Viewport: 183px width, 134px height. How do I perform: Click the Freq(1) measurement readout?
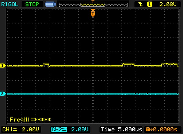click(x=30, y=119)
